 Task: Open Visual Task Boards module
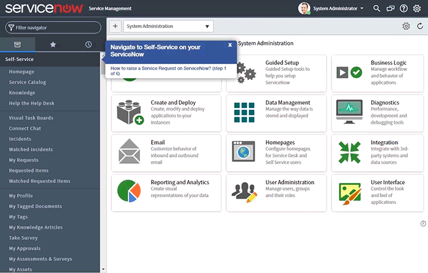(x=31, y=118)
